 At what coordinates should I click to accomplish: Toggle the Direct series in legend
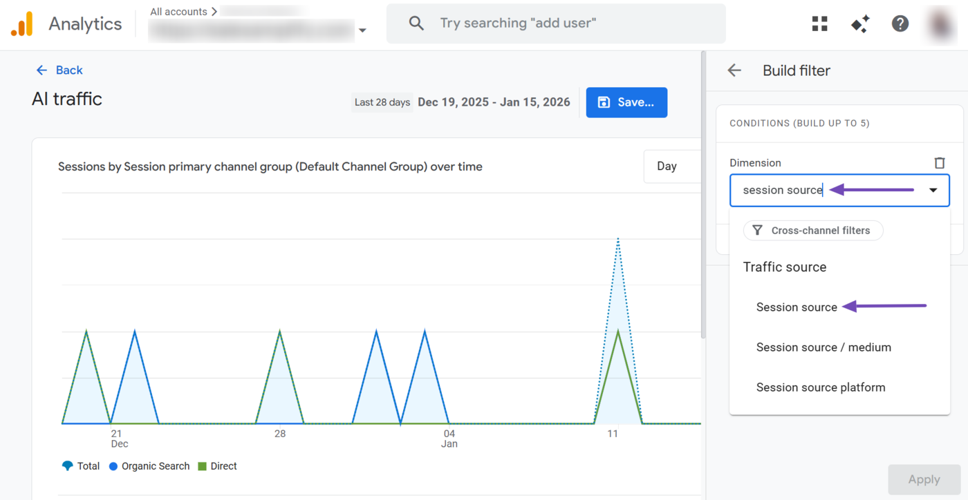(217, 466)
